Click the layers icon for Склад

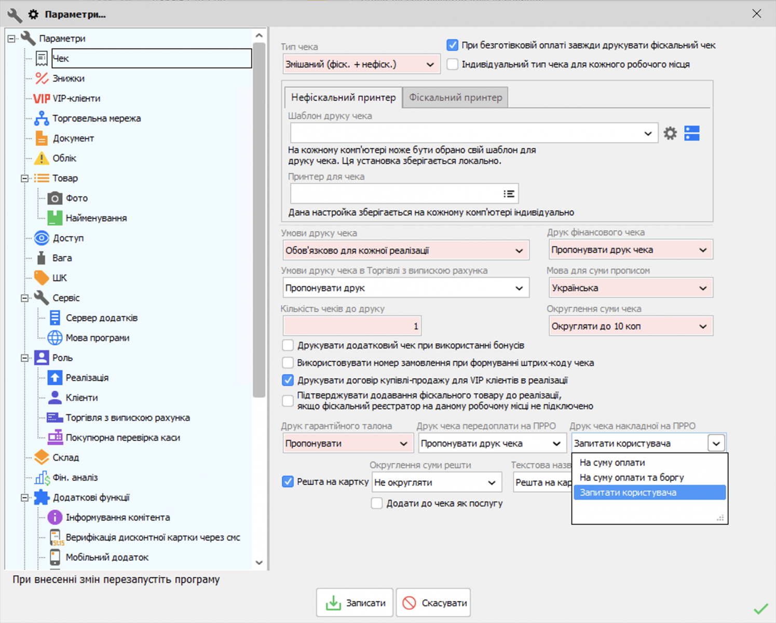point(42,457)
